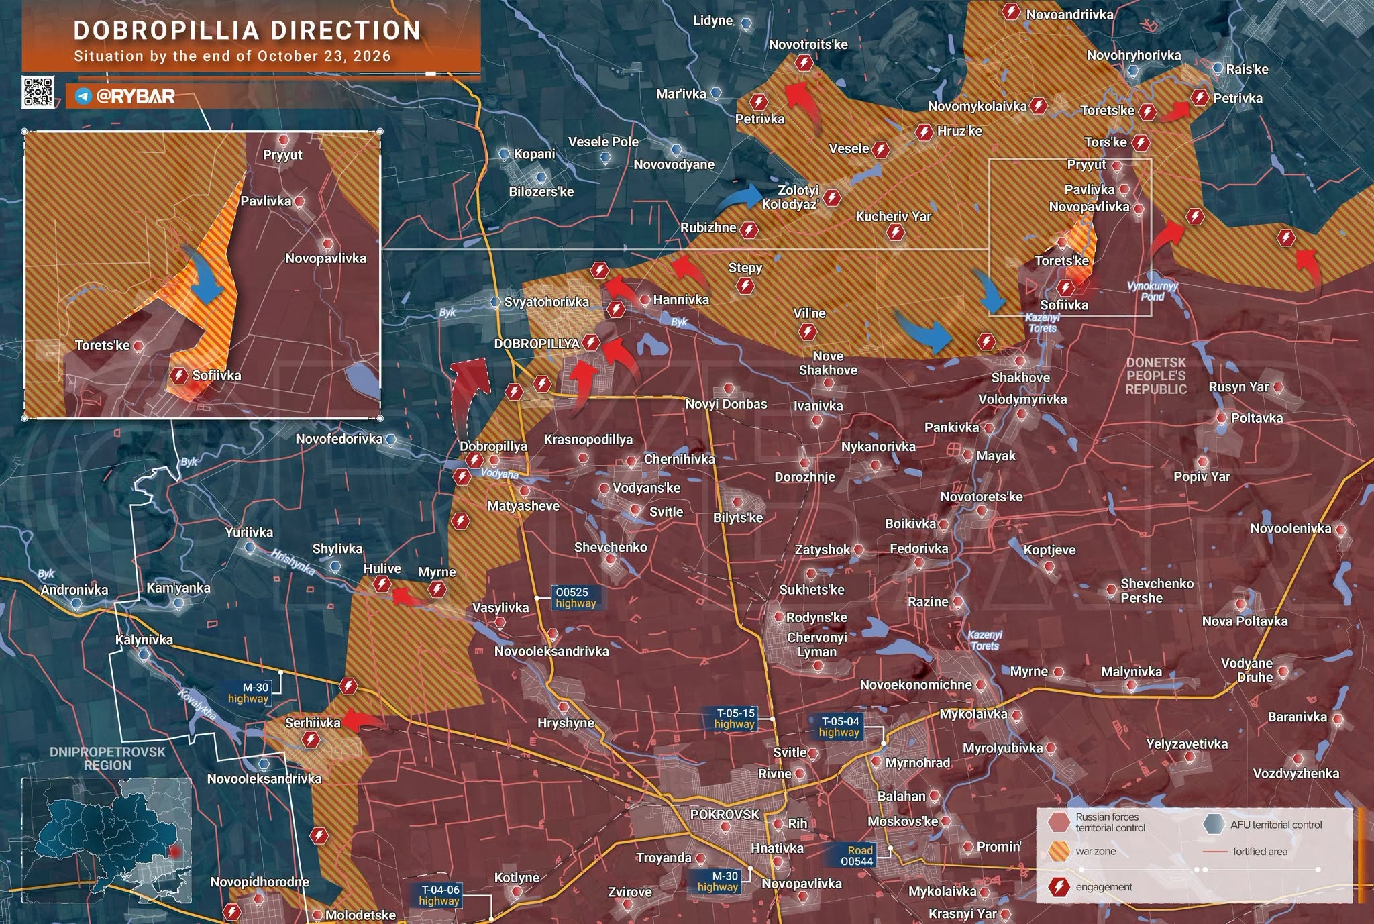Click the Shakhove settlement label
Screen dimensions: 1374x924
click(x=1020, y=378)
